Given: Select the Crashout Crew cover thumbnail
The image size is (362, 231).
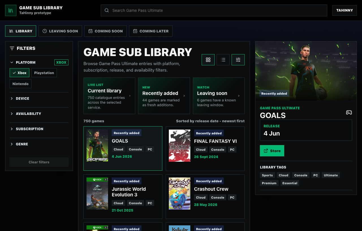Looking at the screenshot, I should tap(180, 194).
